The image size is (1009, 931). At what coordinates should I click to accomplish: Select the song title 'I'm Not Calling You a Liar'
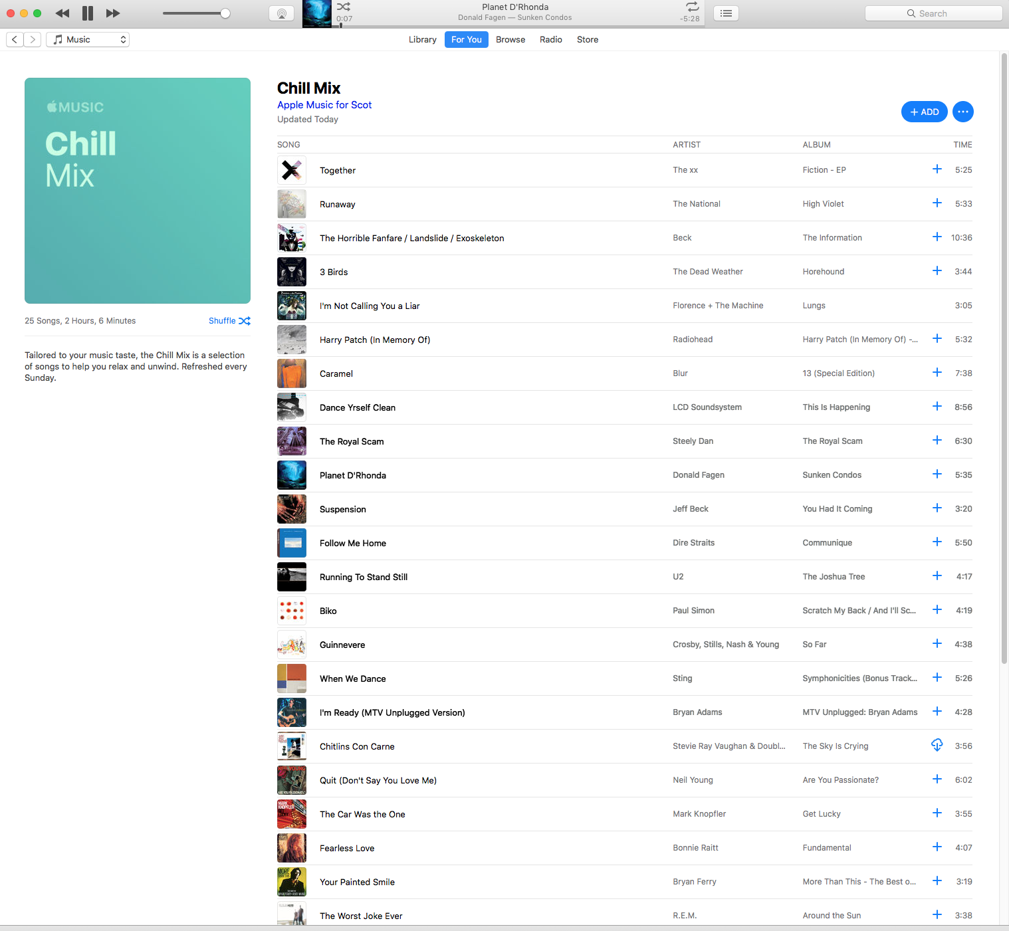(x=370, y=306)
